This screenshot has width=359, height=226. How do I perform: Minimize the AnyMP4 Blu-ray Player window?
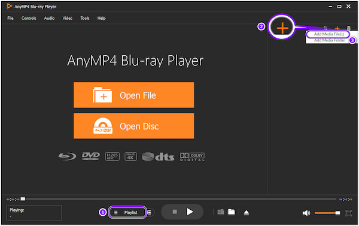coord(330,7)
